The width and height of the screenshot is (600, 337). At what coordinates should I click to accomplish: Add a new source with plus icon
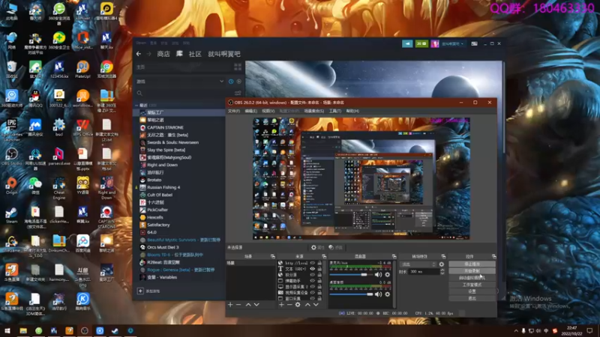(281, 305)
